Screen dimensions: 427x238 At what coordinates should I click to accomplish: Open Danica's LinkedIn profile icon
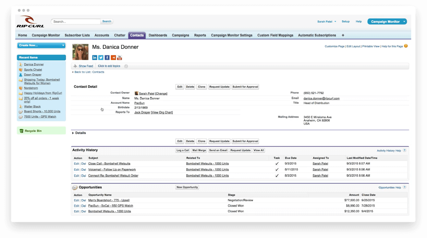(94, 57)
